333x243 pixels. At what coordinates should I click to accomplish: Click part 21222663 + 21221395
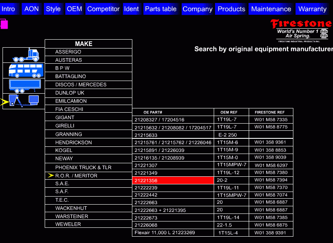tap(173, 210)
